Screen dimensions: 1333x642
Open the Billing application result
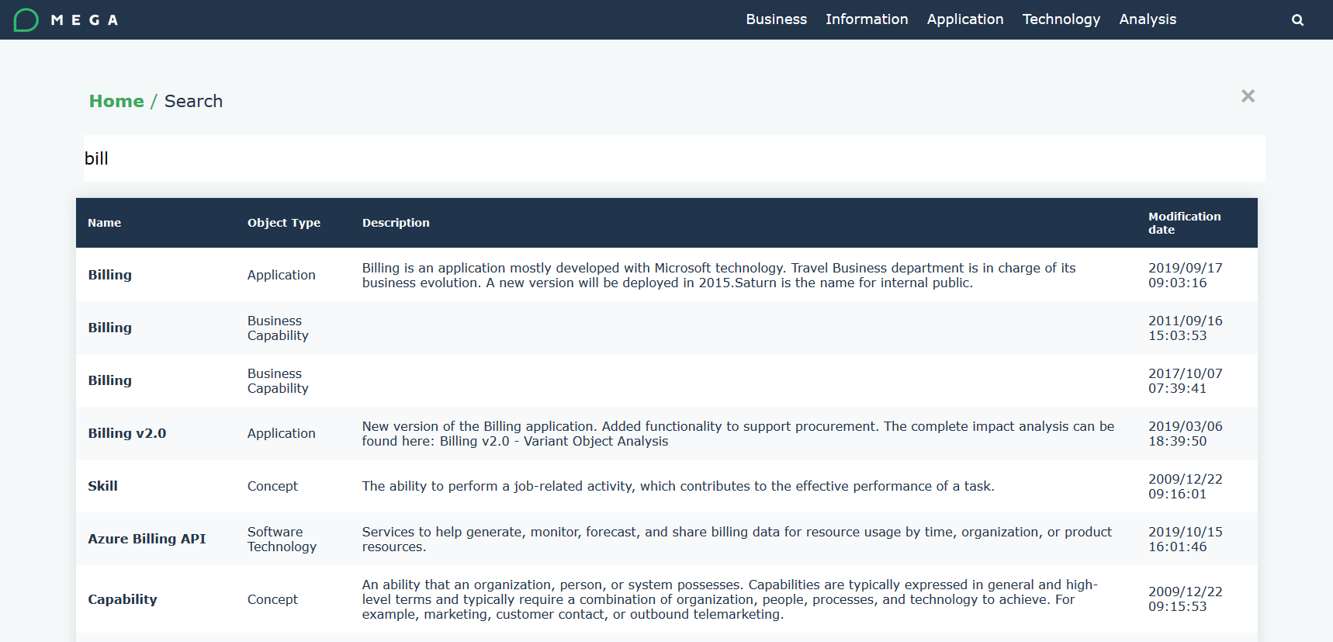[x=109, y=275]
